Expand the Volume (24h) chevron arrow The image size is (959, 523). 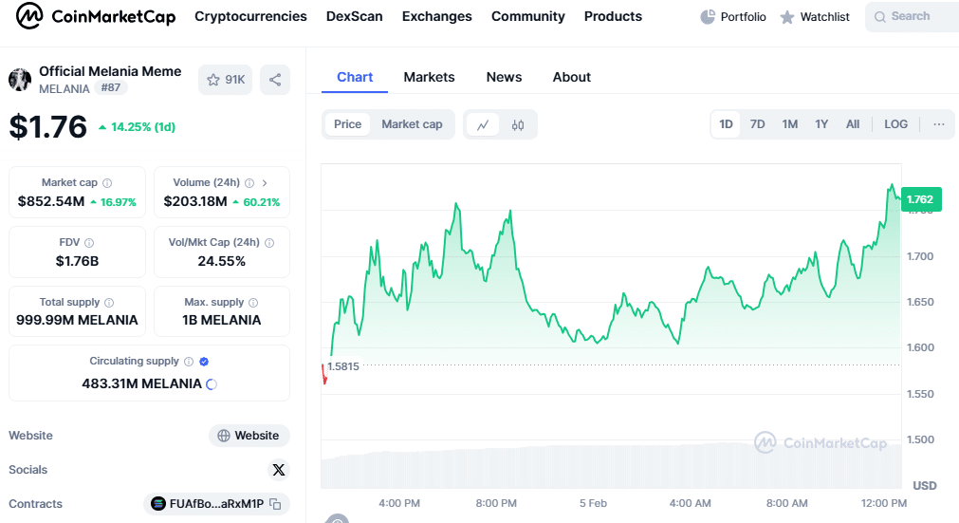(x=265, y=183)
